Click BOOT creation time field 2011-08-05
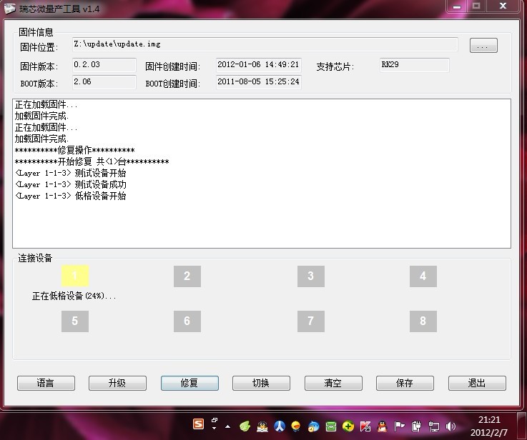 [258, 82]
